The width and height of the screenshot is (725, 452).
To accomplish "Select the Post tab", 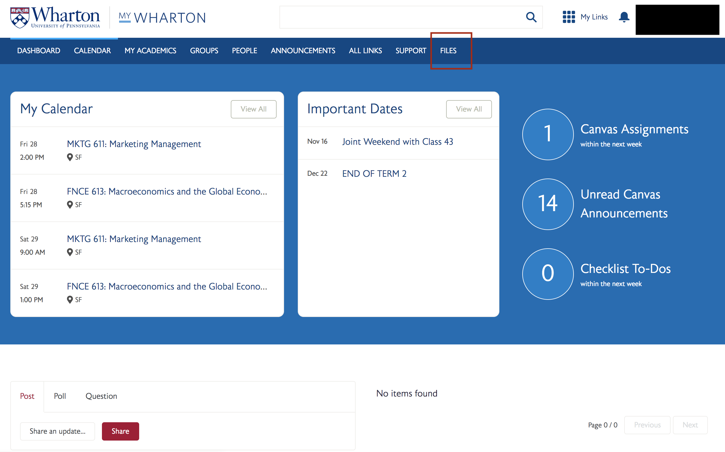I will (x=27, y=396).
